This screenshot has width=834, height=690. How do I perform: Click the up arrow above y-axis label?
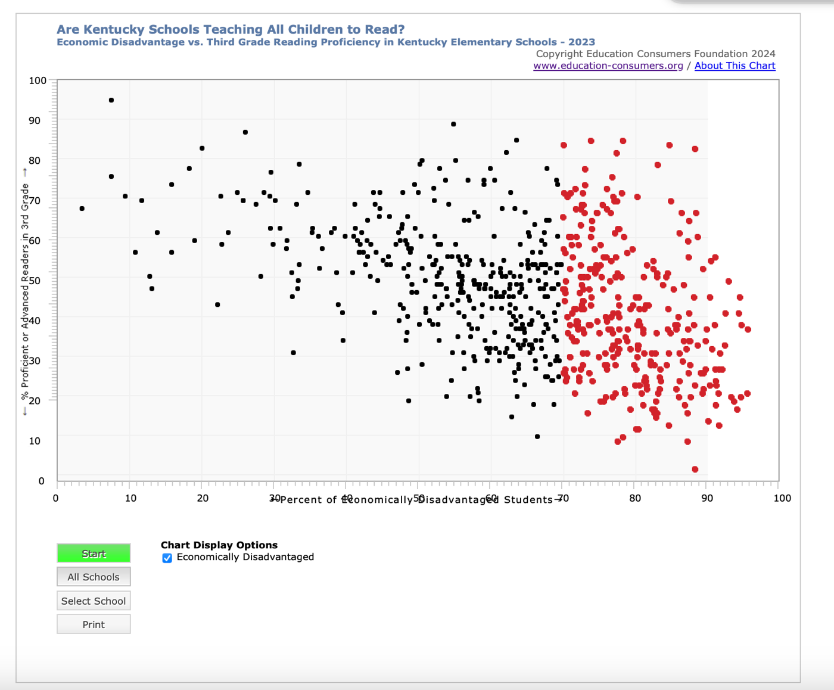point(24,172)
